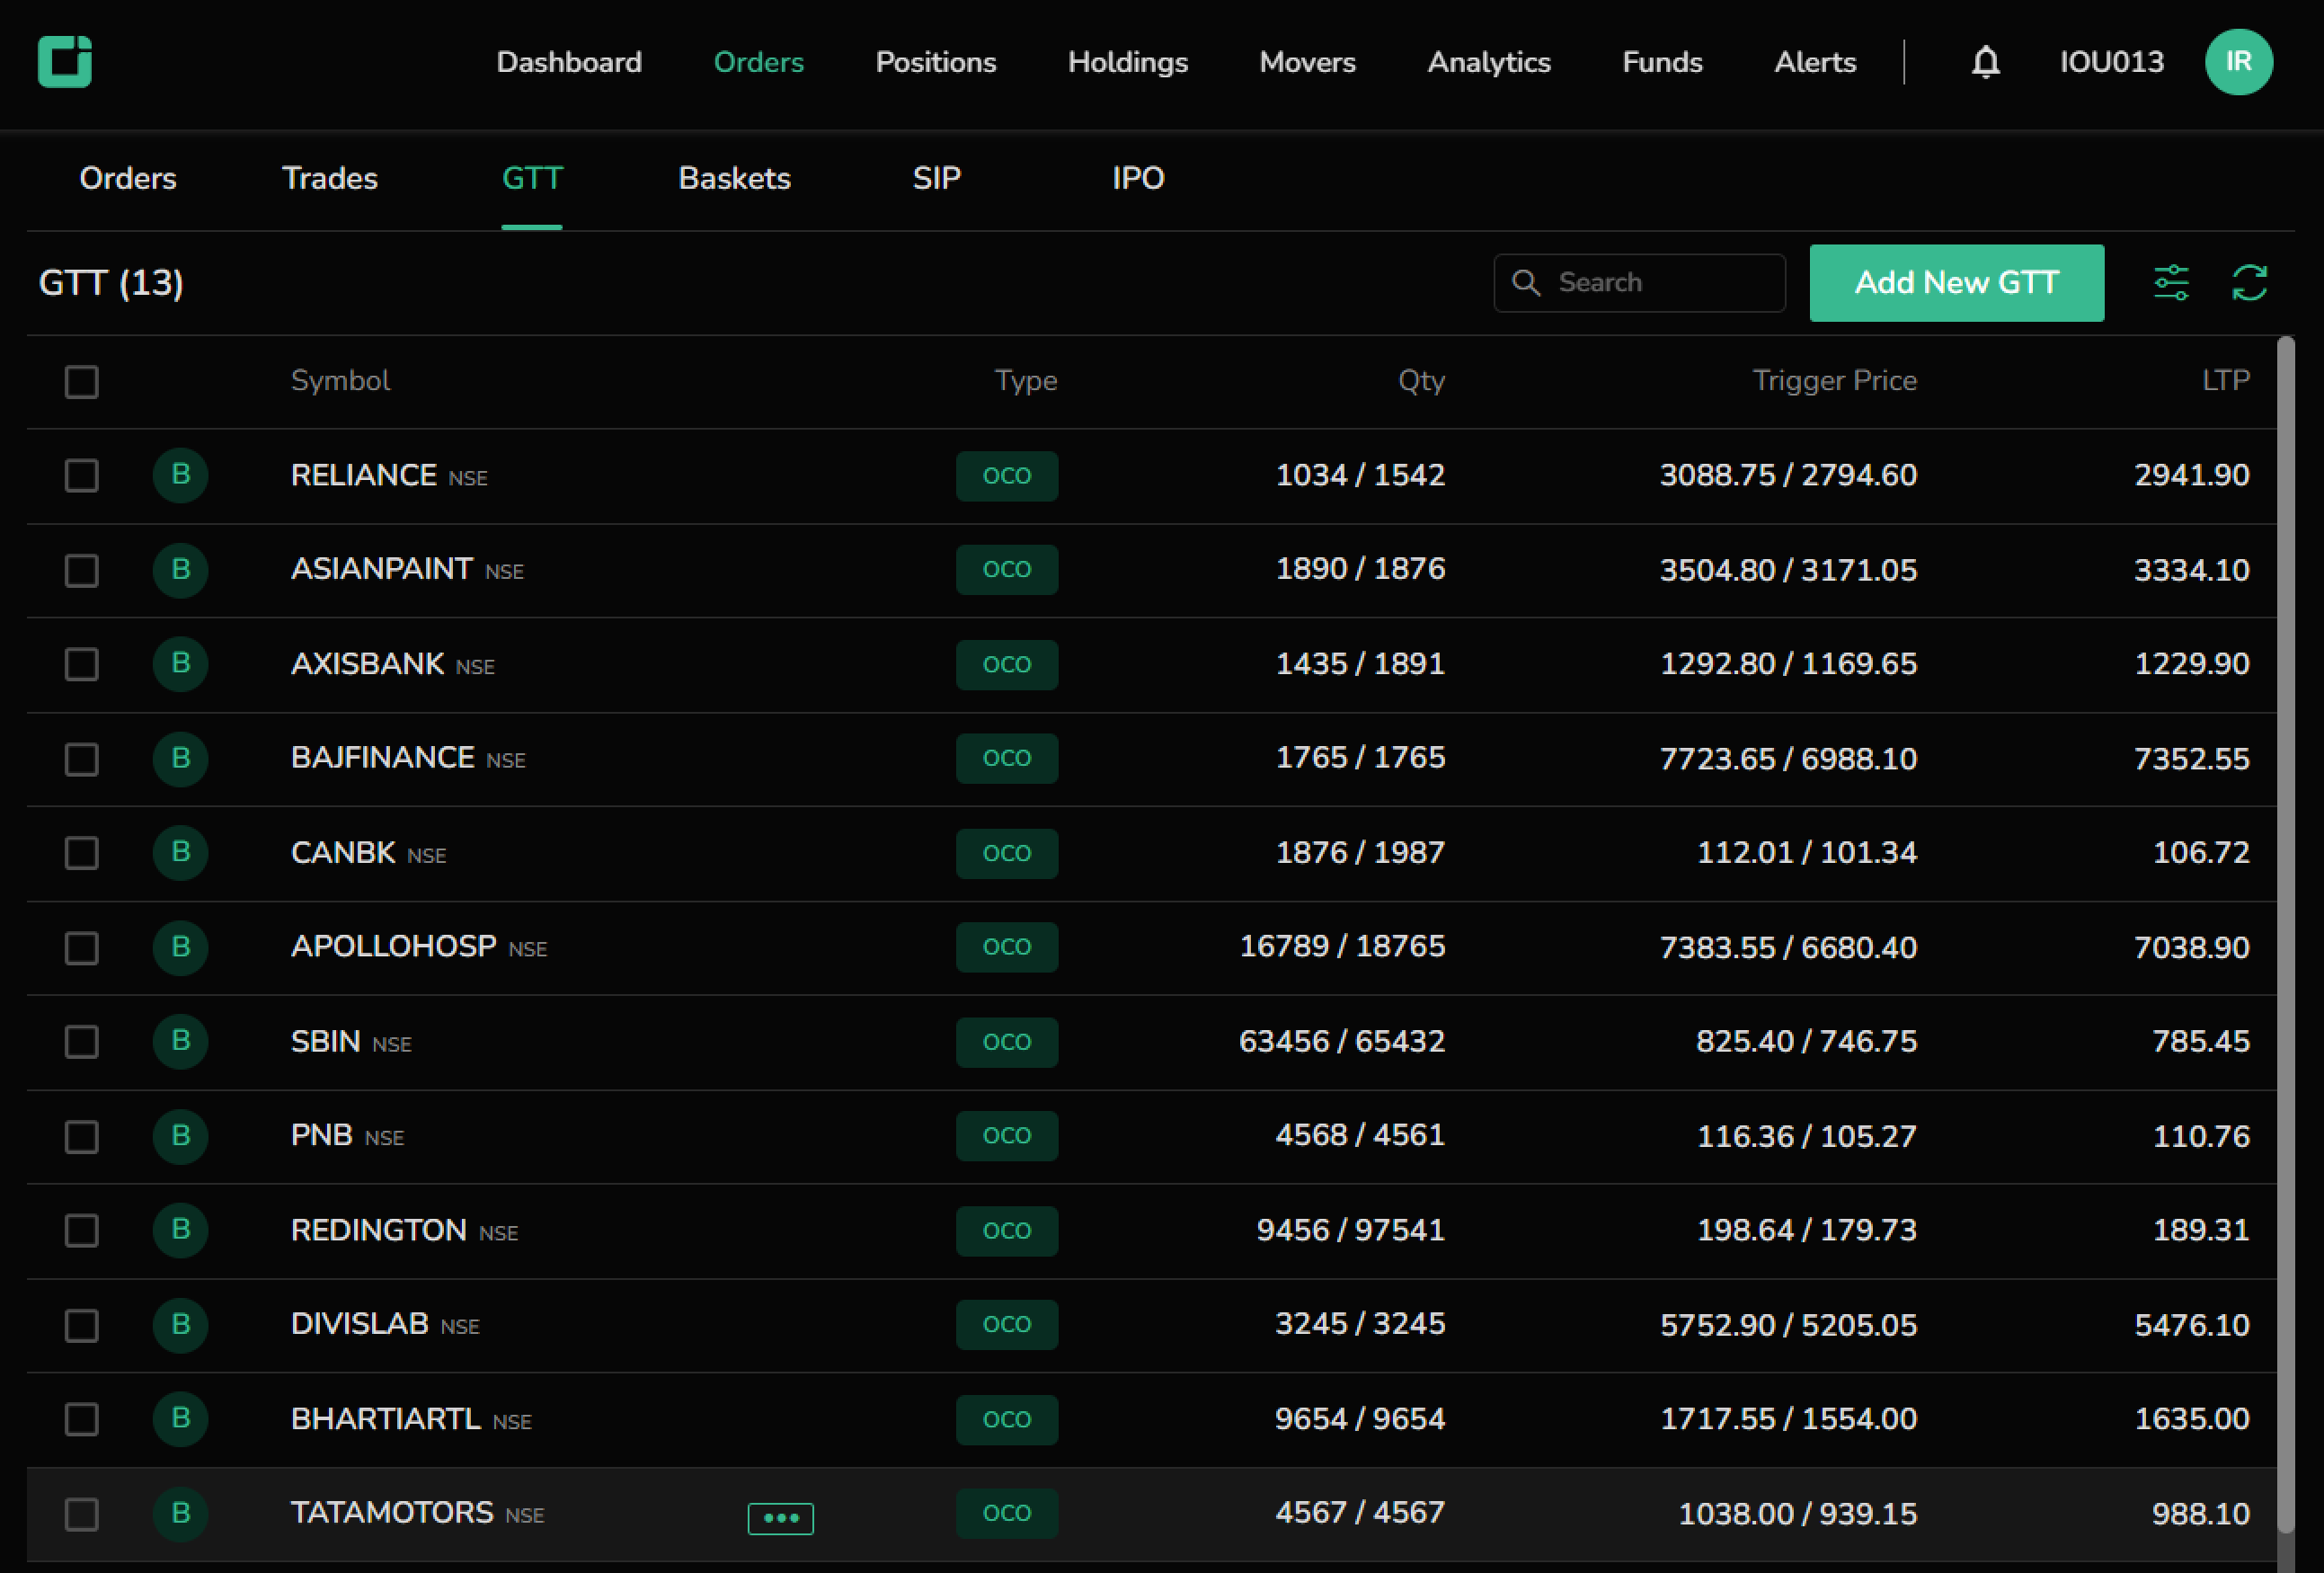The height and width of the screenshot is (1573, 2324).
Task: Open Positions in top navigation
Action: pos(936,62)
